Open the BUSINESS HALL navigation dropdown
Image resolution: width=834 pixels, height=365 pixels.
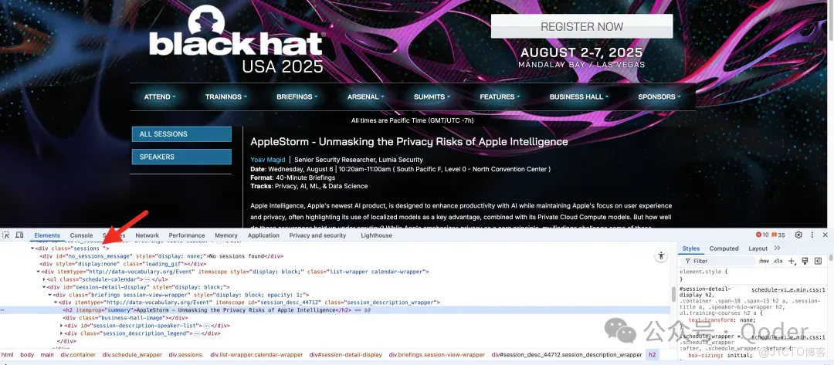tap(578, 96)
